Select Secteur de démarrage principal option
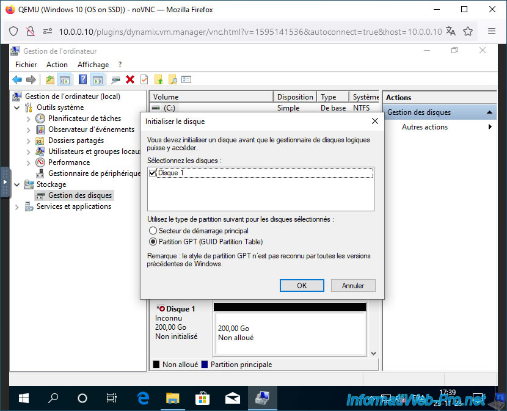 [153, 231]
